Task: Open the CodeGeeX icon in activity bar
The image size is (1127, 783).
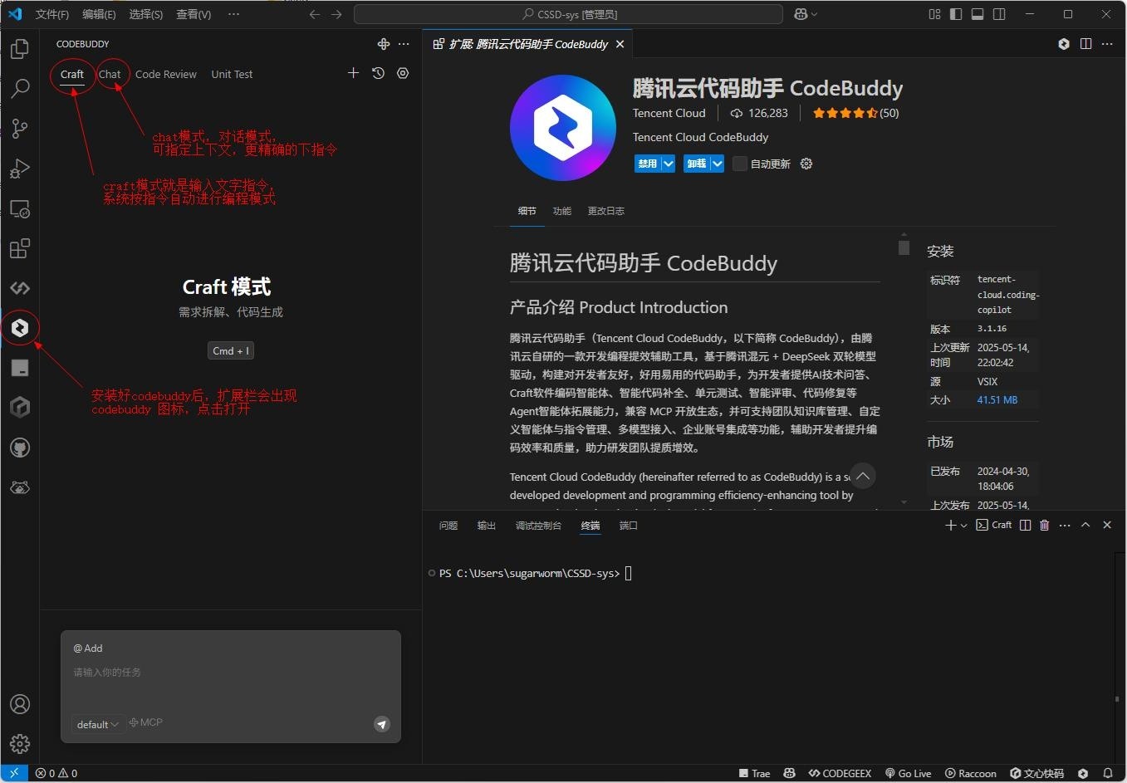Action: click(20, 288)
